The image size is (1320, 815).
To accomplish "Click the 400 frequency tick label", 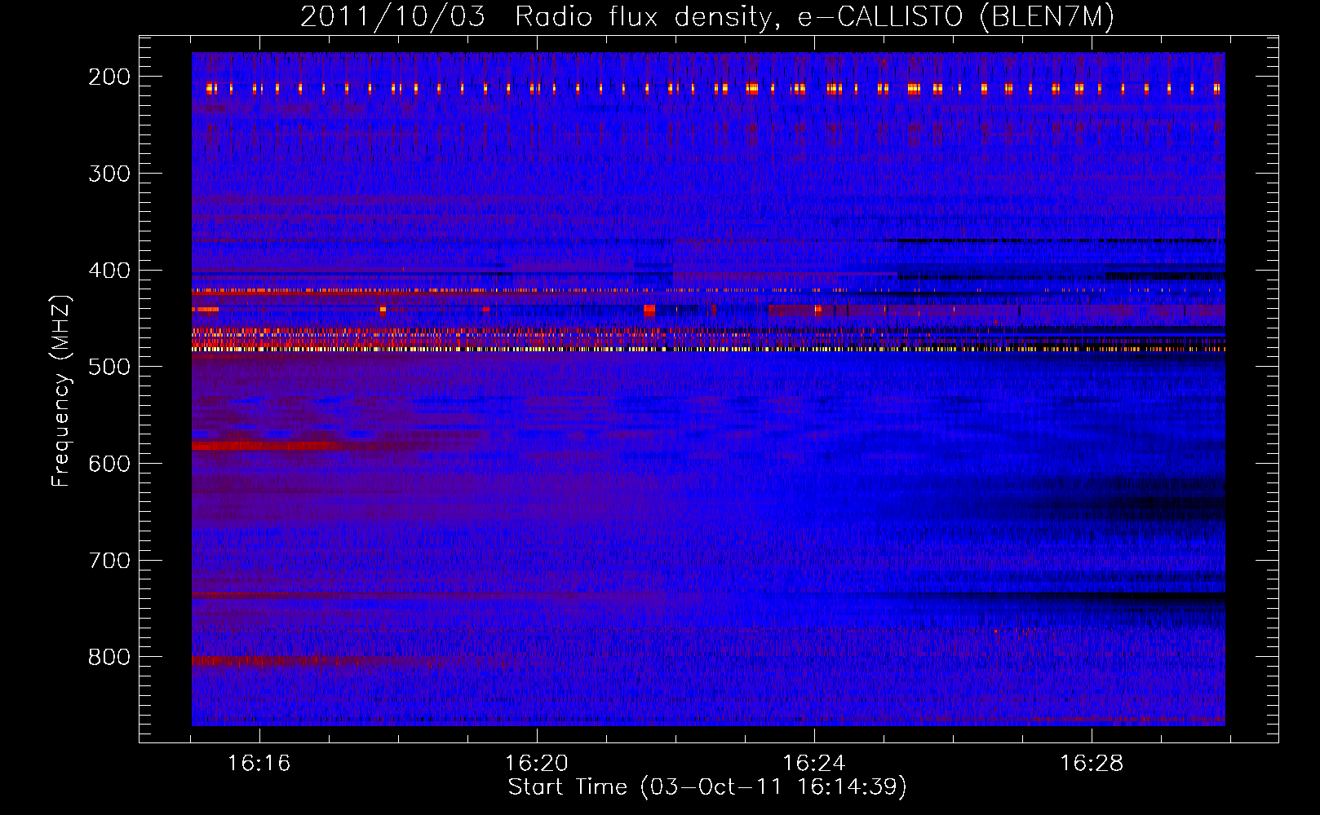I will tap(109, 271).
